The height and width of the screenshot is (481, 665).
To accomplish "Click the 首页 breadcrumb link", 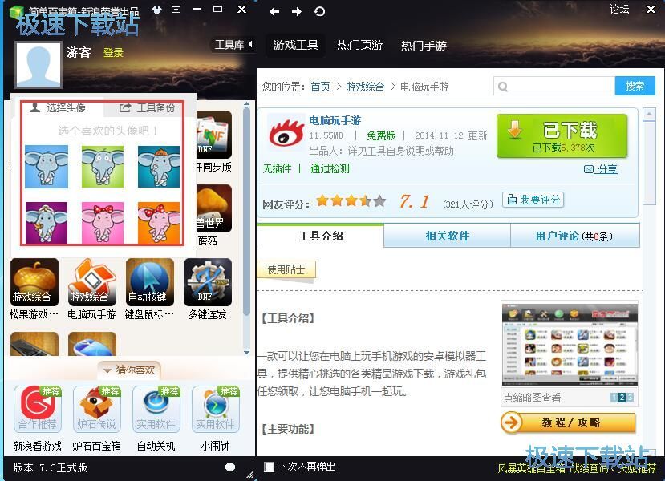I will 320,87.
